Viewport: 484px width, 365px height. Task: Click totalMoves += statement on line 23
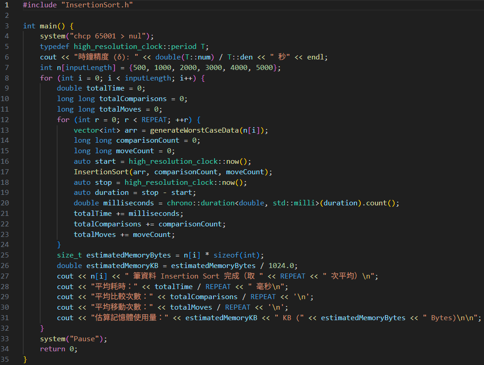coord(124,234)
